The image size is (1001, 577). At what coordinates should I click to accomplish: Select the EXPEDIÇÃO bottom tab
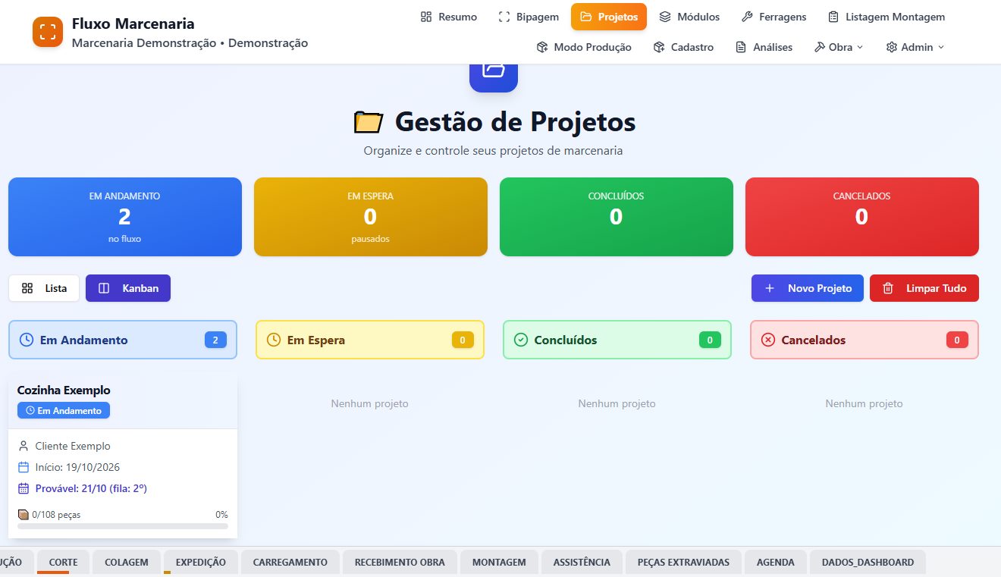[x=201, y=562]
